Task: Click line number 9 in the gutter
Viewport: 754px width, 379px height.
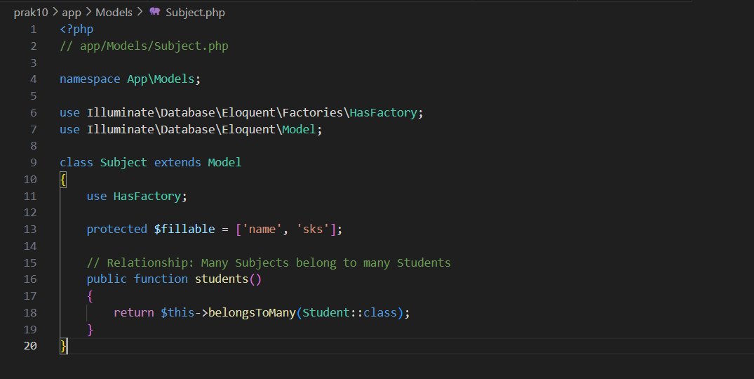Action: click(x=33, y=162)
